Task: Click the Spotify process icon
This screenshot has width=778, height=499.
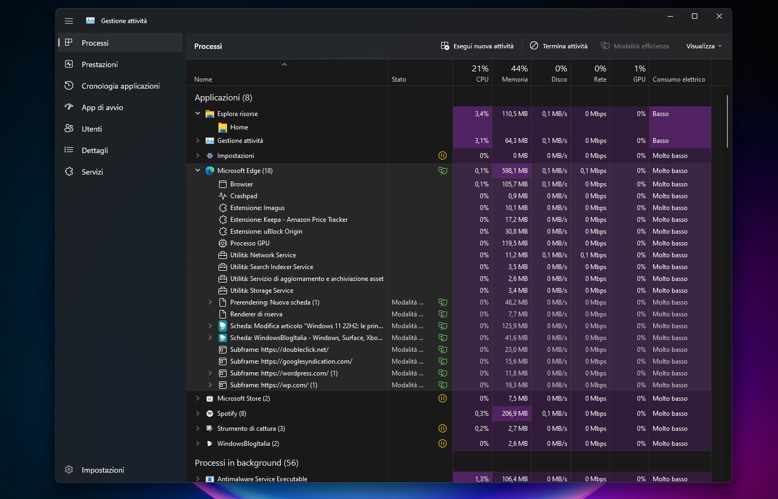Action: [210, 414]
